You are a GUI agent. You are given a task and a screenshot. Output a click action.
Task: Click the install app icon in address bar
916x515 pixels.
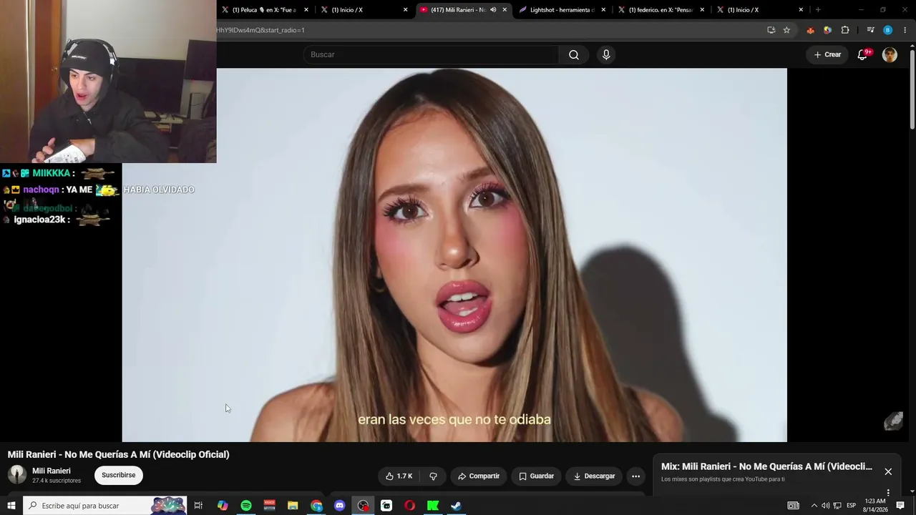pyautogui.click(x=771, y=30)
